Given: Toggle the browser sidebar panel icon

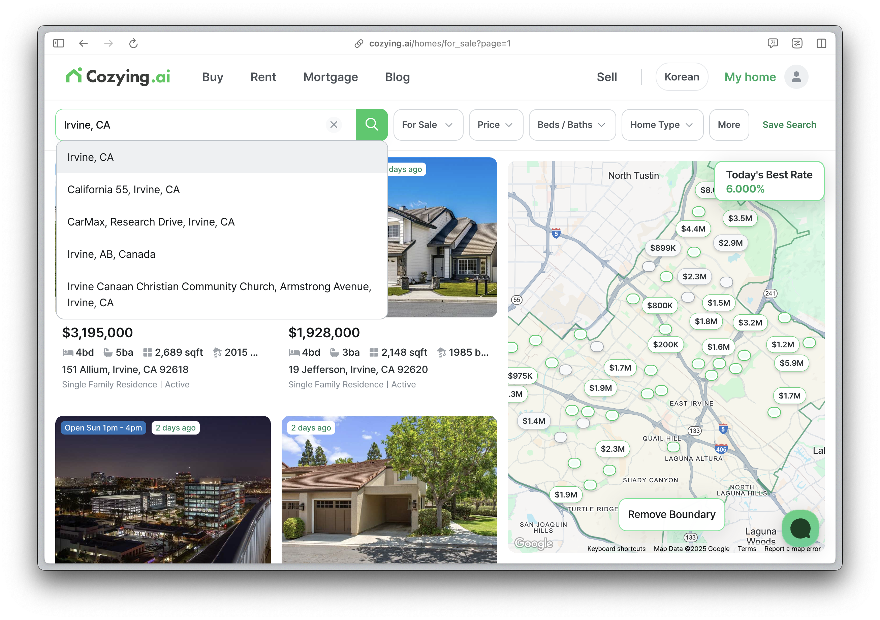Looking at the screenshot, I should 59,43.
